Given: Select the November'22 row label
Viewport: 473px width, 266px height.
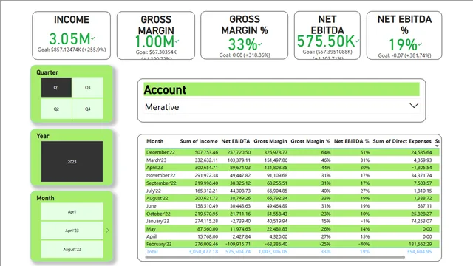Looking at the screenshot, I should [x=161, y=175].
